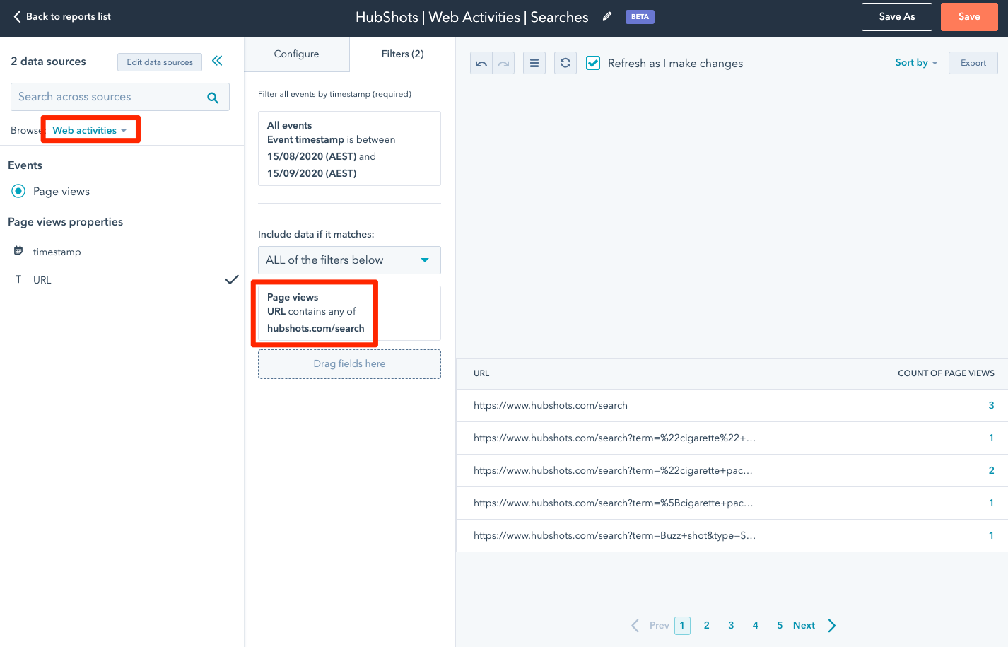Open the Web activities browse dropdown
The height and width of the screenshot is (647, 1008).
(89, 130)
